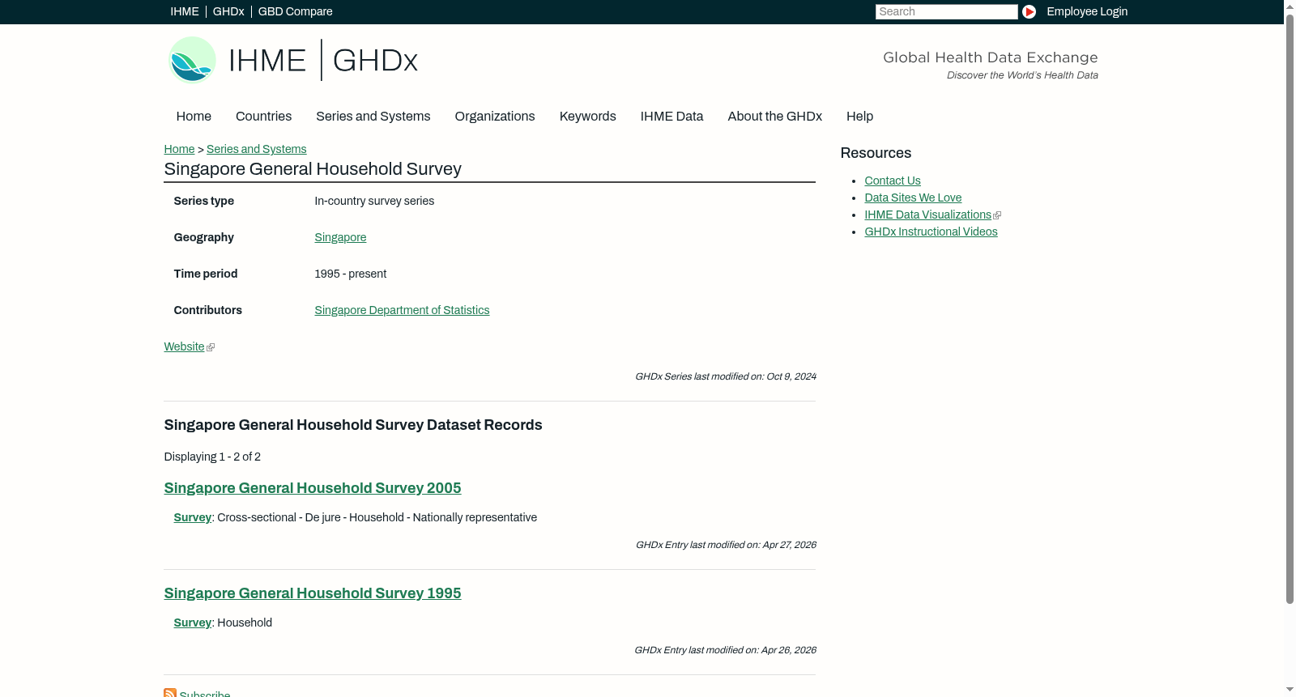Click 'Discover the World's Health Data' tagline
The width and height of the screenshot is (1296, 697).
point(1022,75)
